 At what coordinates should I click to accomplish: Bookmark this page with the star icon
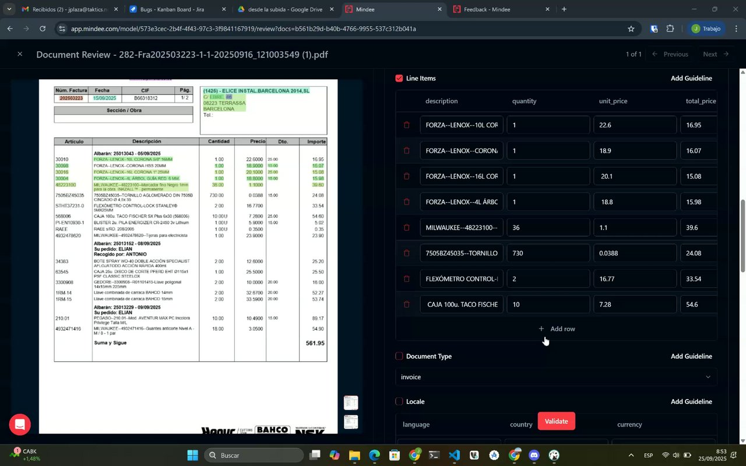(x=631, y=29)
